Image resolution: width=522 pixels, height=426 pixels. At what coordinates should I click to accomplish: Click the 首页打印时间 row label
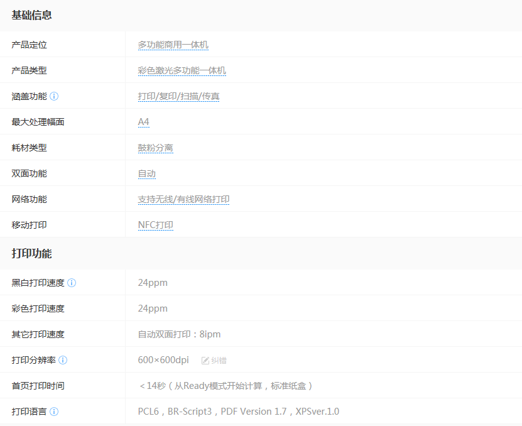pos(38,386)
